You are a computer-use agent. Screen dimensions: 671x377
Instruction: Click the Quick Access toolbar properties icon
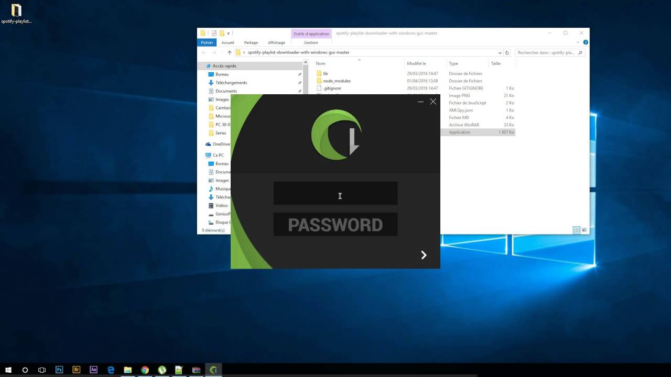pos(214,33)
